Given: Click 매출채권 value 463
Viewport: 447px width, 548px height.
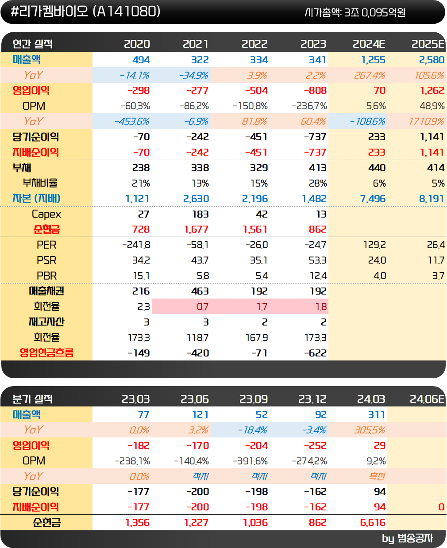Looking at the screenshot, I should pyautogui.click(x=200, y=291).
